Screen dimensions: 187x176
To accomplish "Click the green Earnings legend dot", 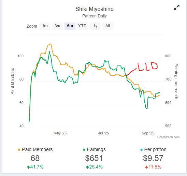I will 84,150.
